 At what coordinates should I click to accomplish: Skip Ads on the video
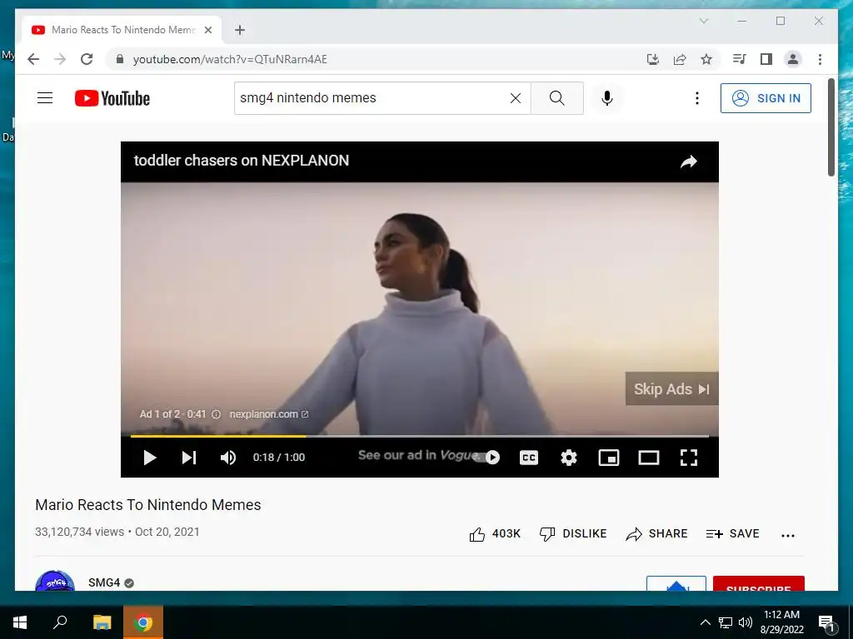coord(672,389)
